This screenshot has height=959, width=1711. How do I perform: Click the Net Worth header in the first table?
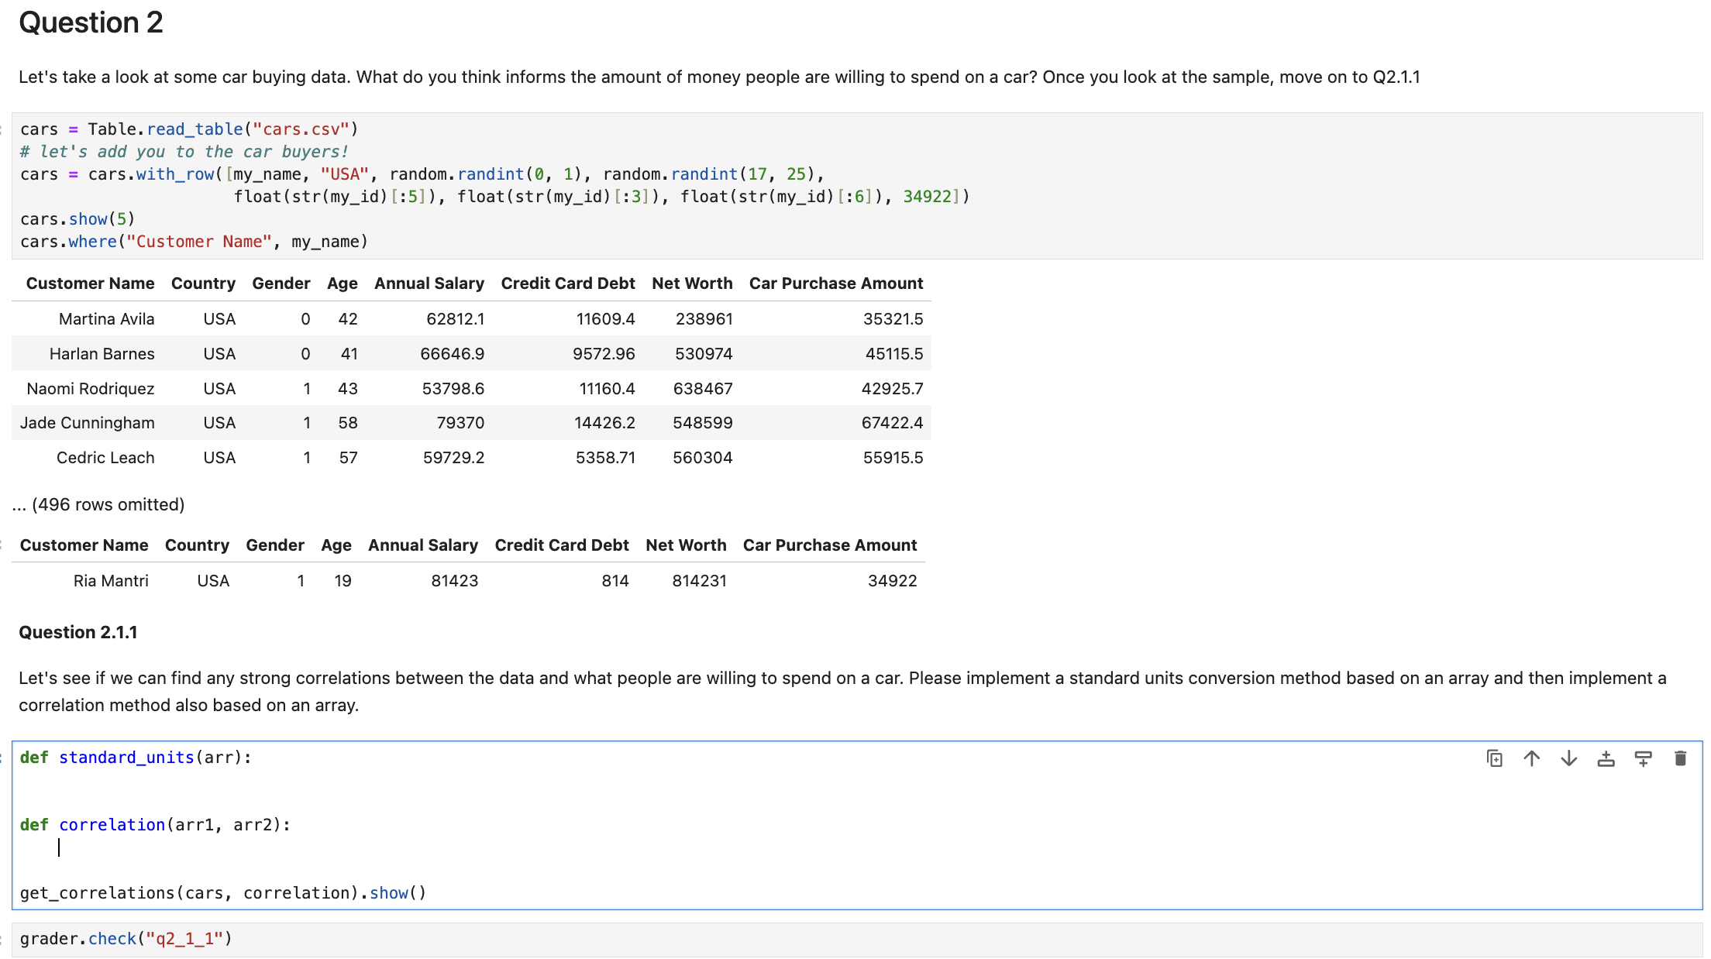[x=692, y=284]
